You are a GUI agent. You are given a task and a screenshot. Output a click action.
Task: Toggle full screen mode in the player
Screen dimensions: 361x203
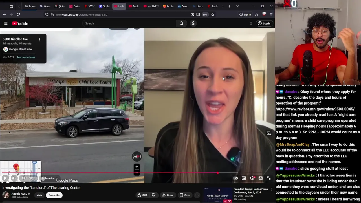269,178
